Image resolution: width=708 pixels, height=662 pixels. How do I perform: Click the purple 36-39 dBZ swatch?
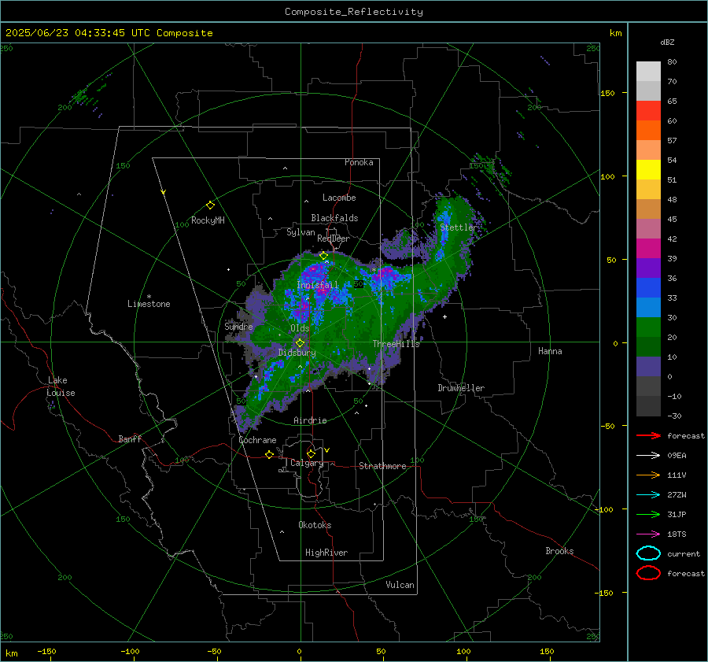(x=648, y=268)
